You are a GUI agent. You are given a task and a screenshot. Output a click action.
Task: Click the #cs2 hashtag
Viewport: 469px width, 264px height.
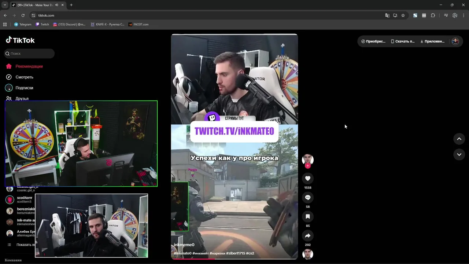point(250,253)
